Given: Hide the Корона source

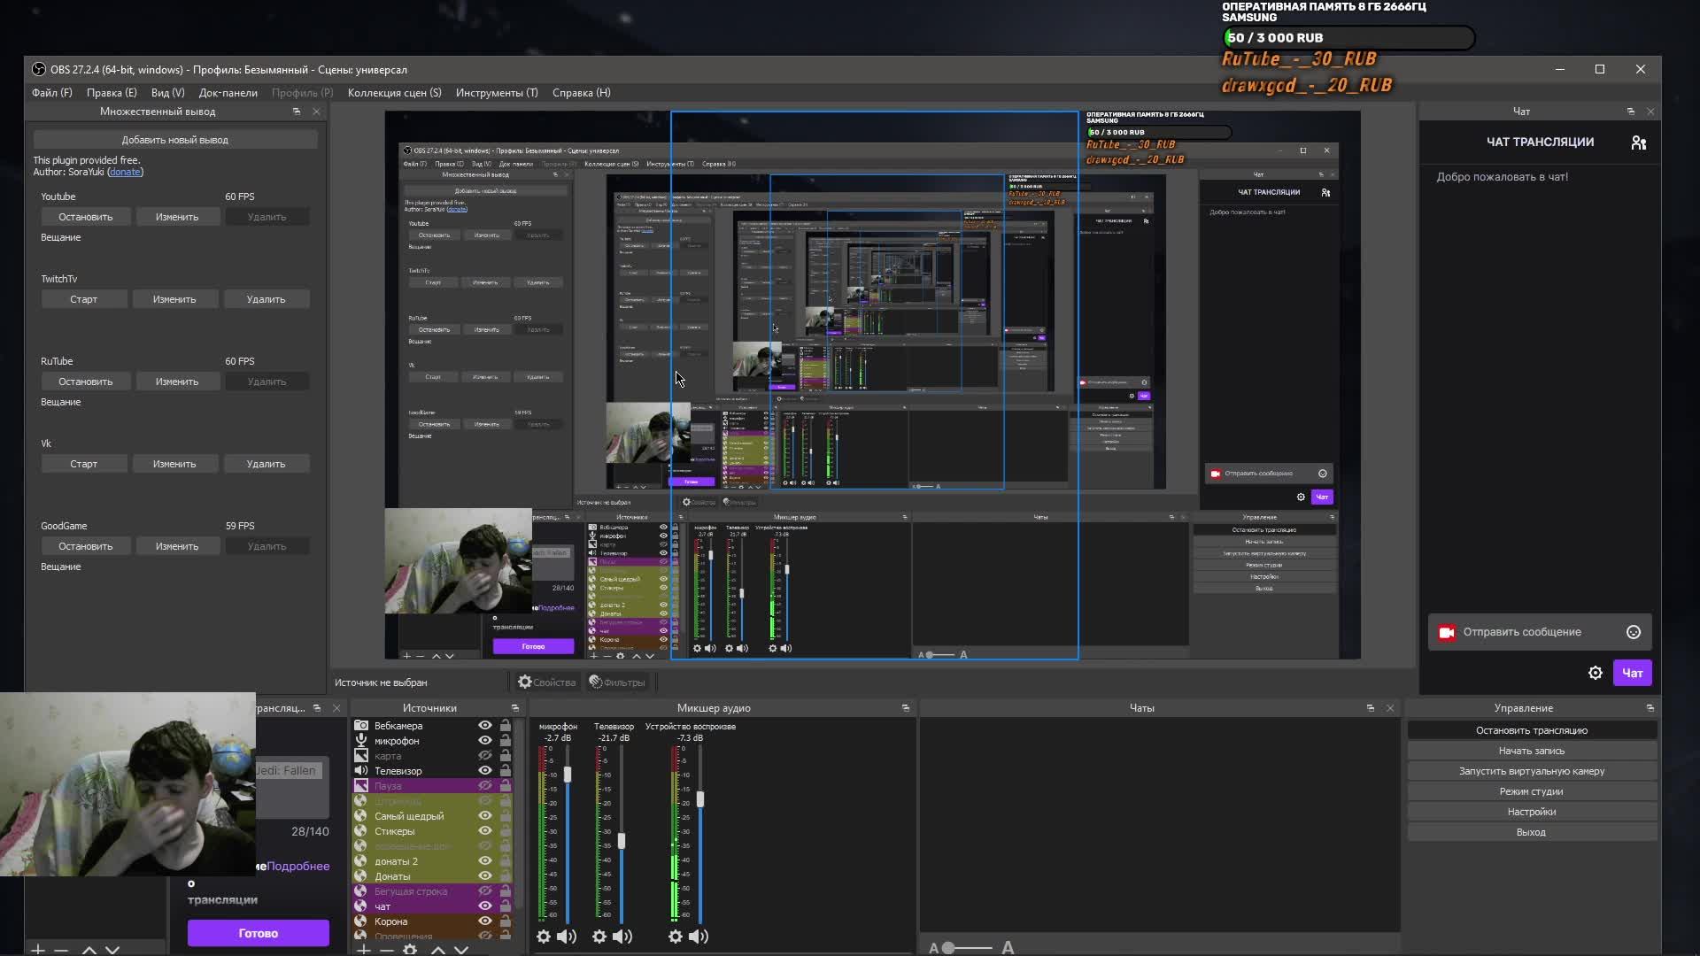Looking at the screenshot, I should (x=485, y=921).
